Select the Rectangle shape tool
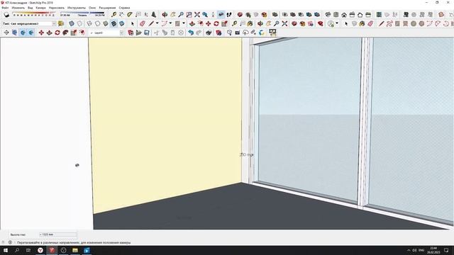The image size is (454, 255). tap(177, 23)
